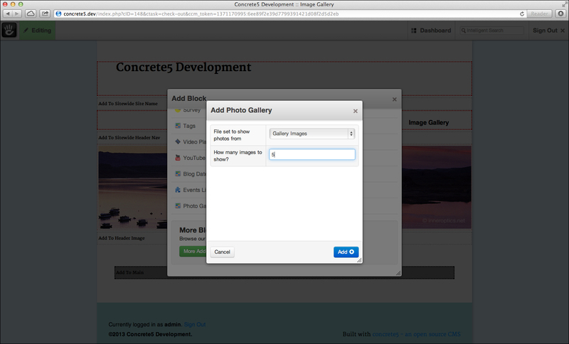The width and height of the screenshot is (569, 344).
Task: Open the concrete5 hand logo menu
Action: (9, 30)
